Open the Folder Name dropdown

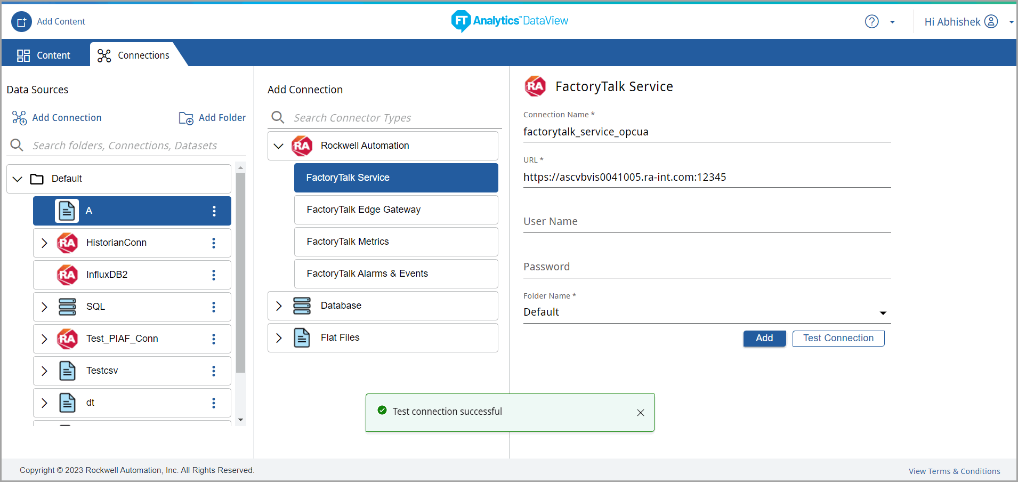(883, 313)
